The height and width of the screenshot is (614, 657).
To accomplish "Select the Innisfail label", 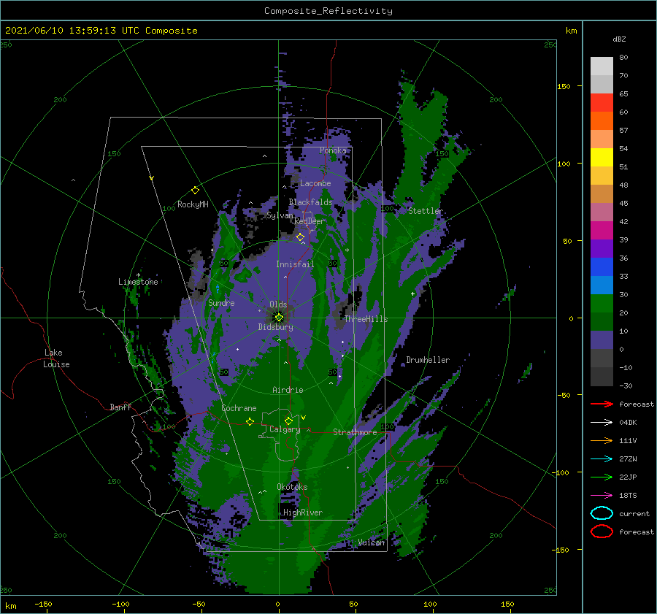I will 295,264.
